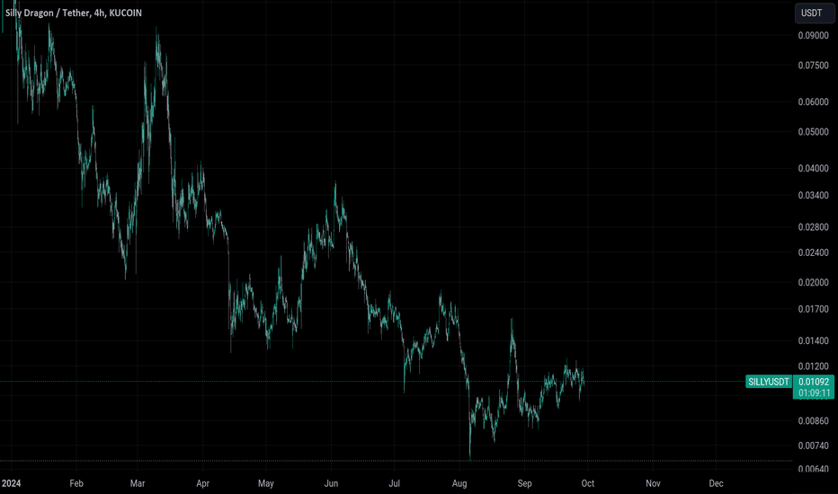Click the 0.07500 price axis label

pos(813,66)
